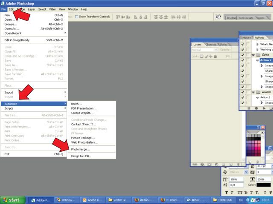Click Distribute left edges icon
Viewport: 273px width, 204px height.
tap(173, 17)
